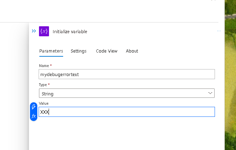Switch to the Parameters tab
Image resolution: width=236 pixels, height=150 pixels.
coord(51,51)
